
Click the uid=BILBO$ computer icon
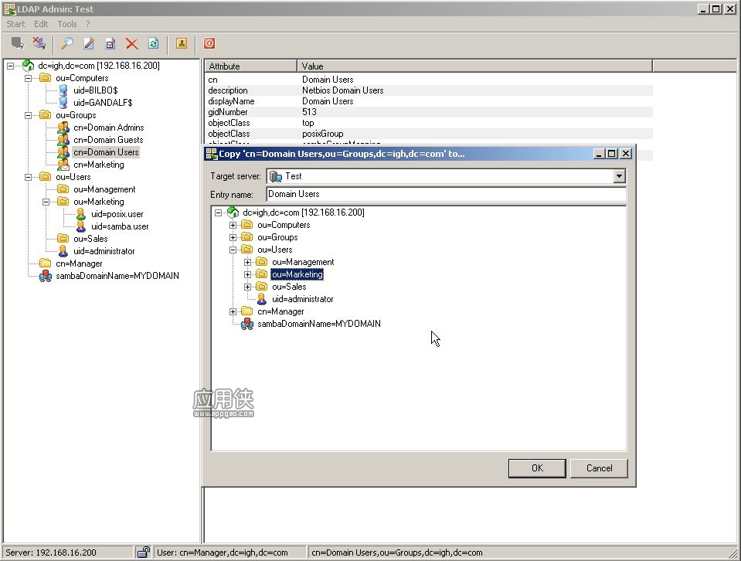[x=63, y=90]
